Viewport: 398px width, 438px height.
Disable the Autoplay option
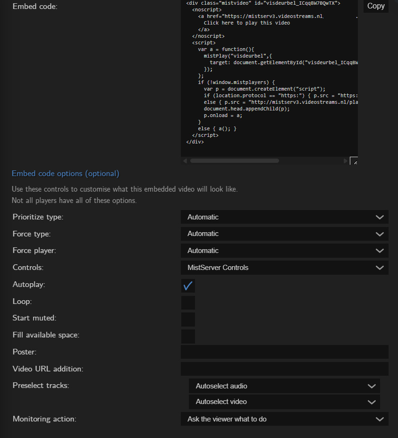point(187,286)
